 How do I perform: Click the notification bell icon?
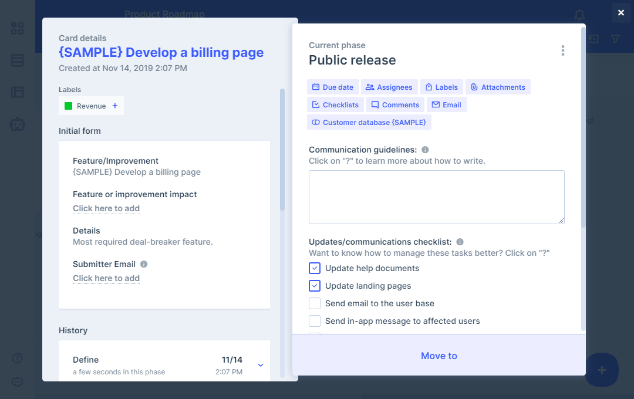pyautogui.click(x=579, y=15)
